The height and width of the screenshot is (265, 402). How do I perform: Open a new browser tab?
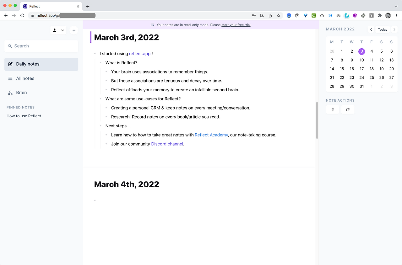pos(88,6)
